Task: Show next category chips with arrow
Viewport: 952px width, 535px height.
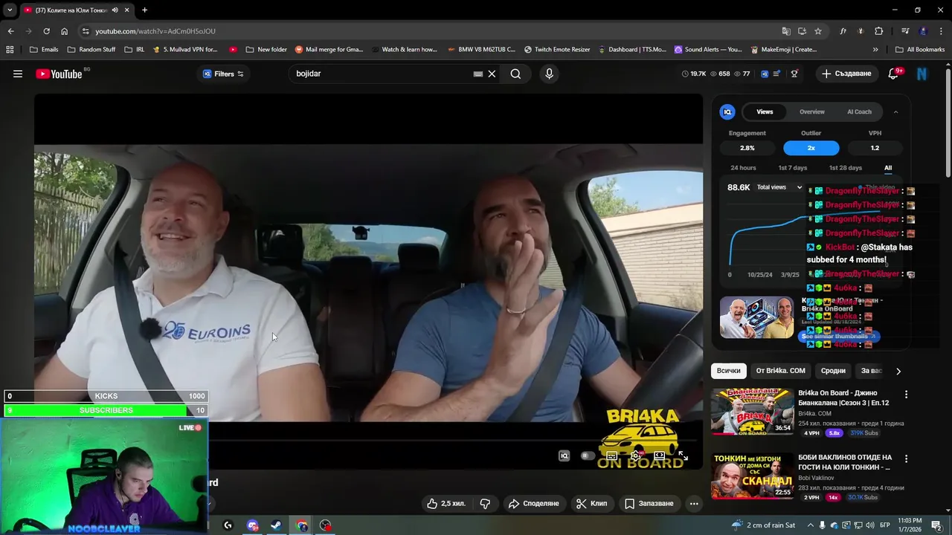Action: [x=898, y=371]
